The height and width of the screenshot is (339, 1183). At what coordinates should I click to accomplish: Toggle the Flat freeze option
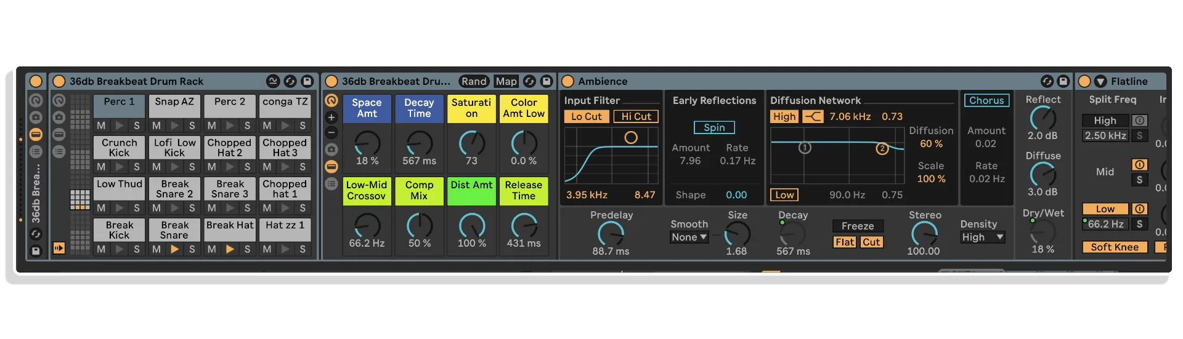pos(845,242)
